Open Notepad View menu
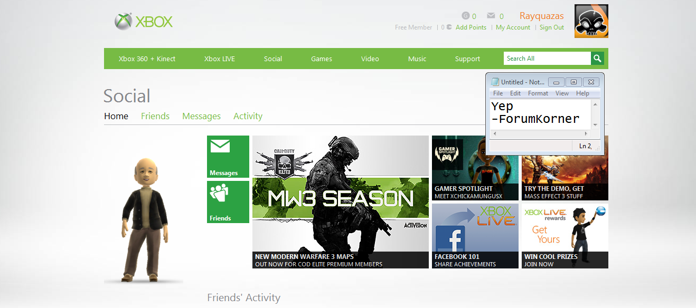 pos(562,93)
